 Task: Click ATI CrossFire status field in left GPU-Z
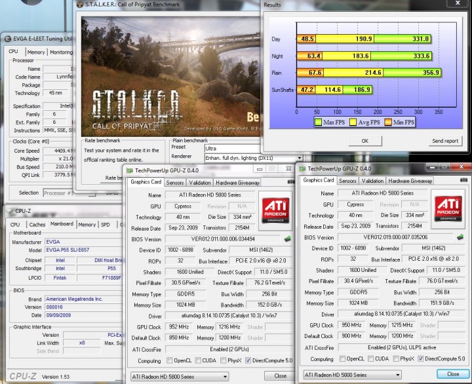click(x=229, y=349)
